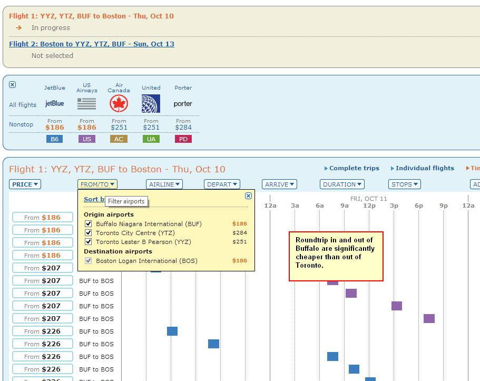Click the United globe logo
The image size is (480, 381).
(x=151, y=103)
